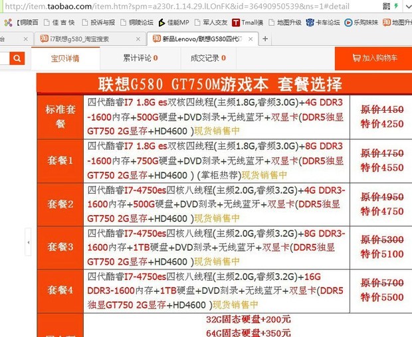Switch to 成交记录 tab

pyautogui.click(x=209, y=58)
